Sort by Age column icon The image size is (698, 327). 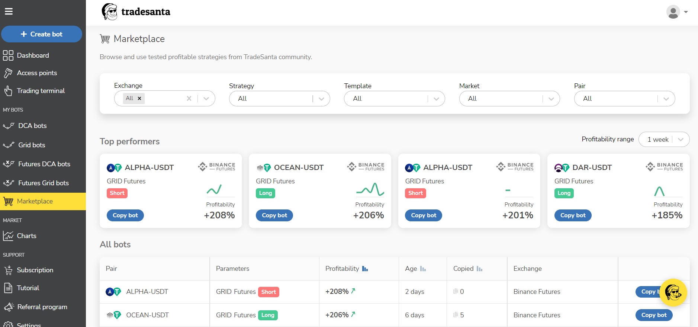423,269
